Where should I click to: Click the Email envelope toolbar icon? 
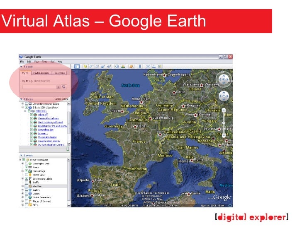click(148, 67)
